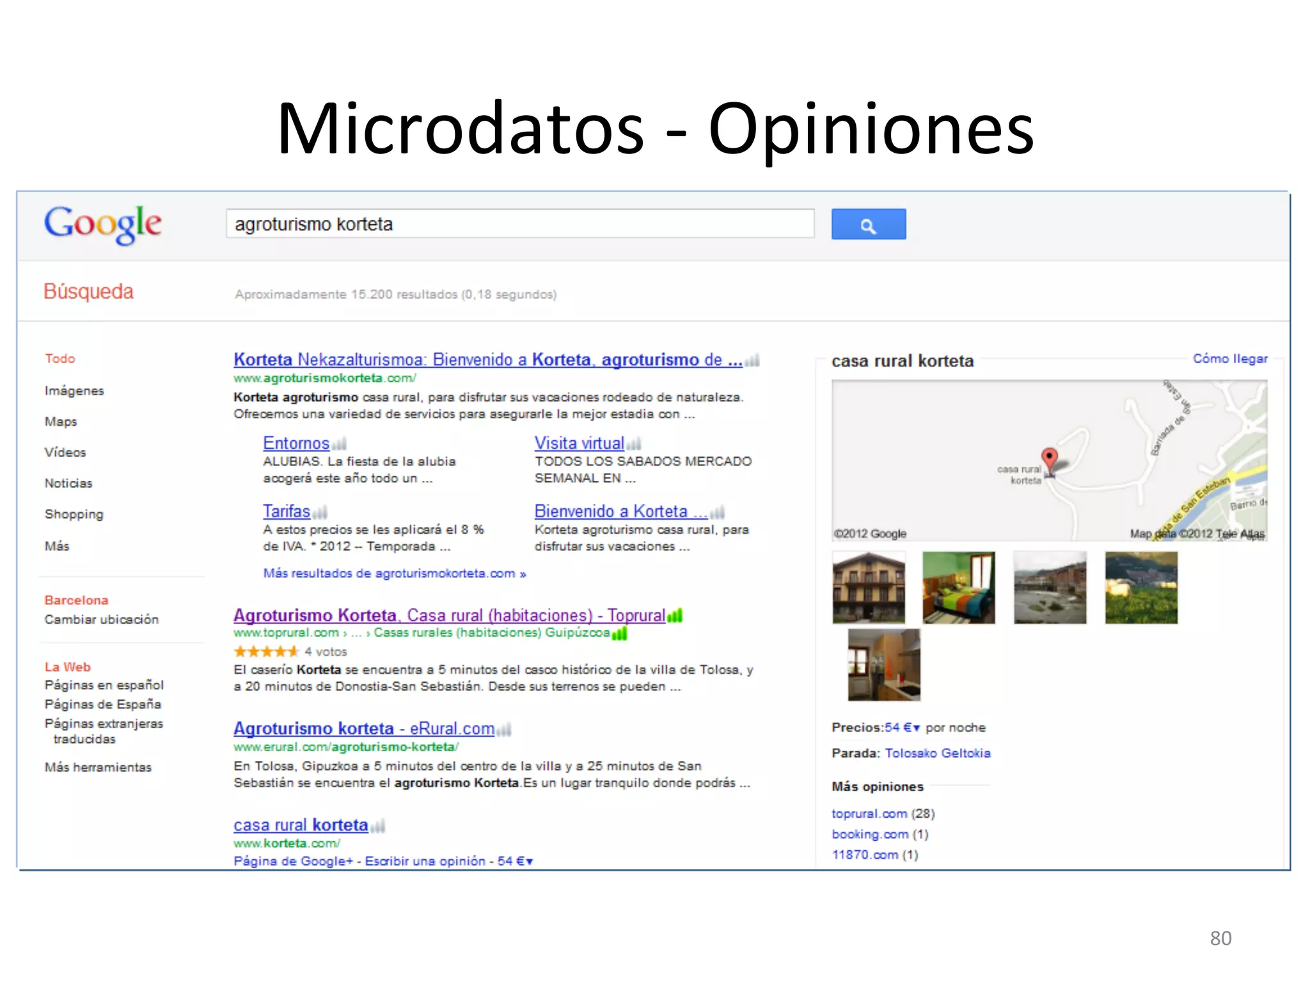This screenshot has width=1310, height=982.
Task: Open the 54 € price dropdown in panel
Action: pyautogui.click(x=902, y=728)
